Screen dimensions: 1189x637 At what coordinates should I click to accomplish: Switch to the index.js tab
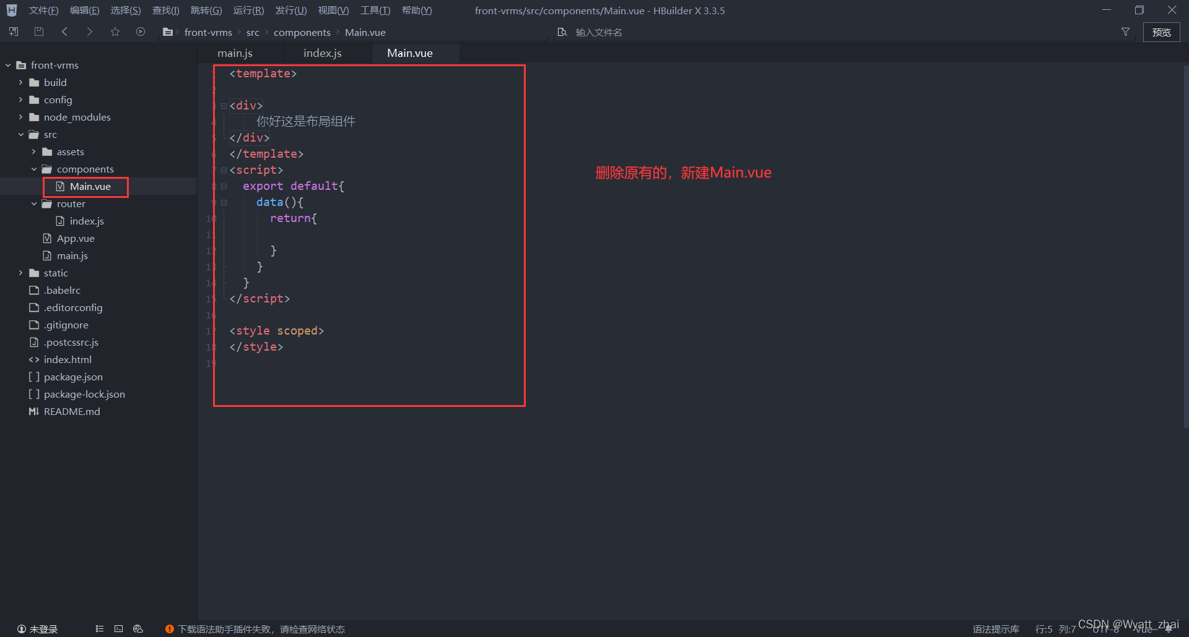[x=323, y=53]
